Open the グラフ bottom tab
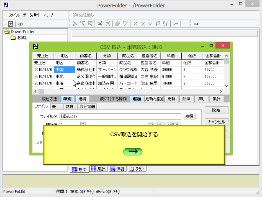 click(137, 169)
